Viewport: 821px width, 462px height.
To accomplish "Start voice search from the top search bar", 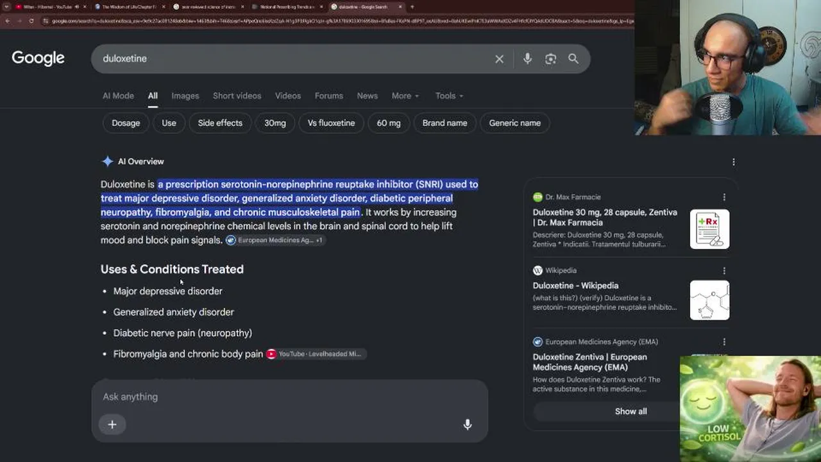I will click(527, 59).
